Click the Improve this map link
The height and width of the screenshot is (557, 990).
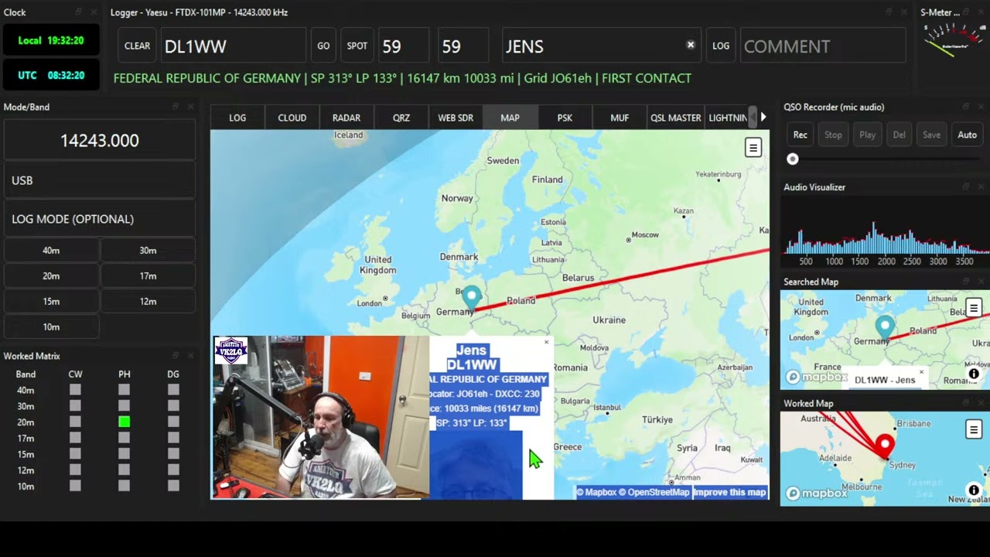click(729, 492)
